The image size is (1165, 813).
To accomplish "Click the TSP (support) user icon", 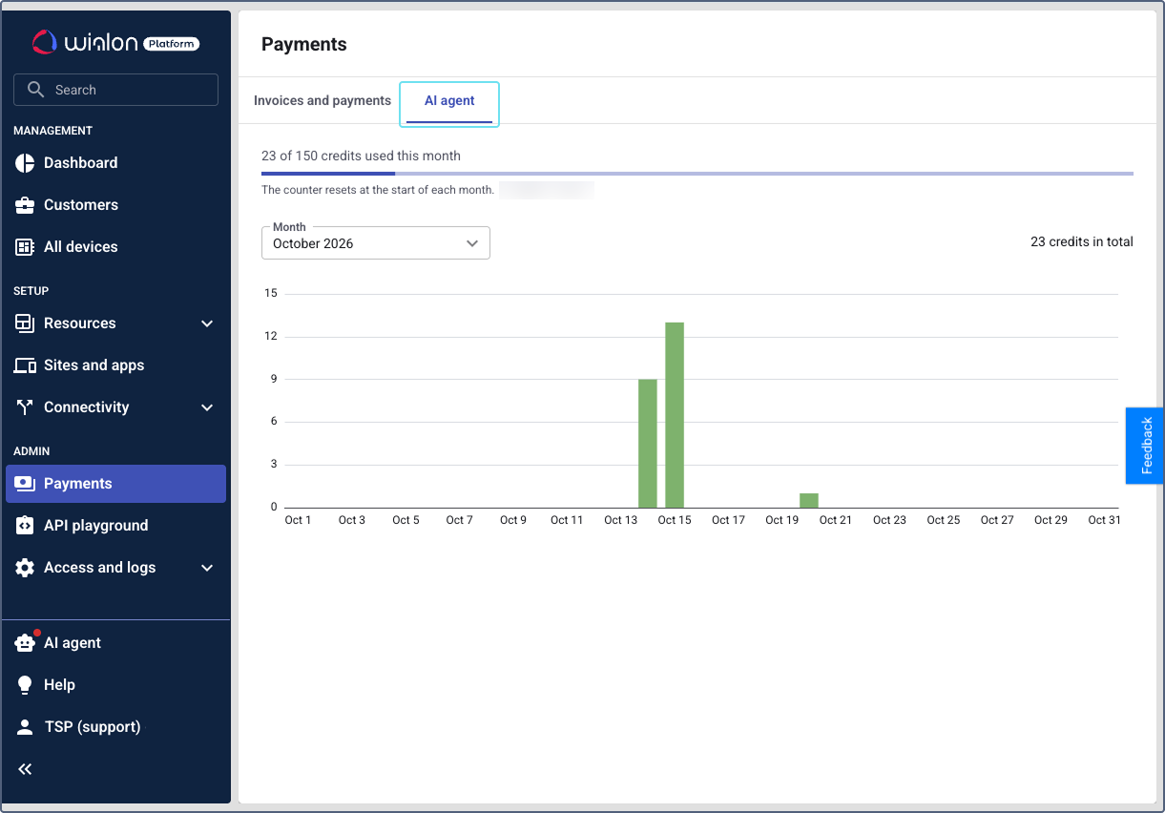I will (25, 727).
